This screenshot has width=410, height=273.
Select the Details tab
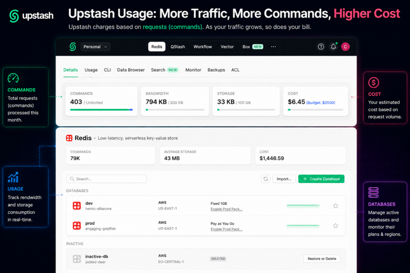[70, 70]
